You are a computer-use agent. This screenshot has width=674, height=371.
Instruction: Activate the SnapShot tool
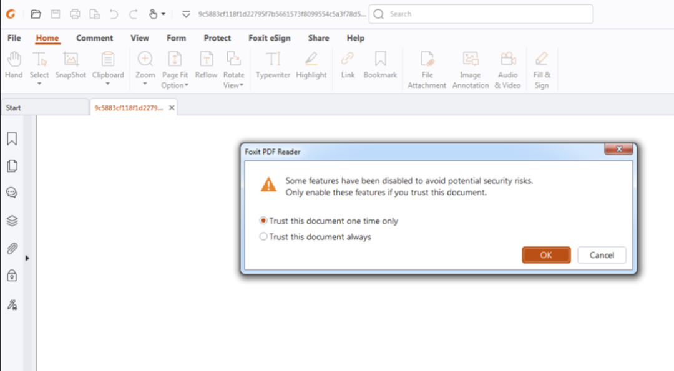pos(71,64)
